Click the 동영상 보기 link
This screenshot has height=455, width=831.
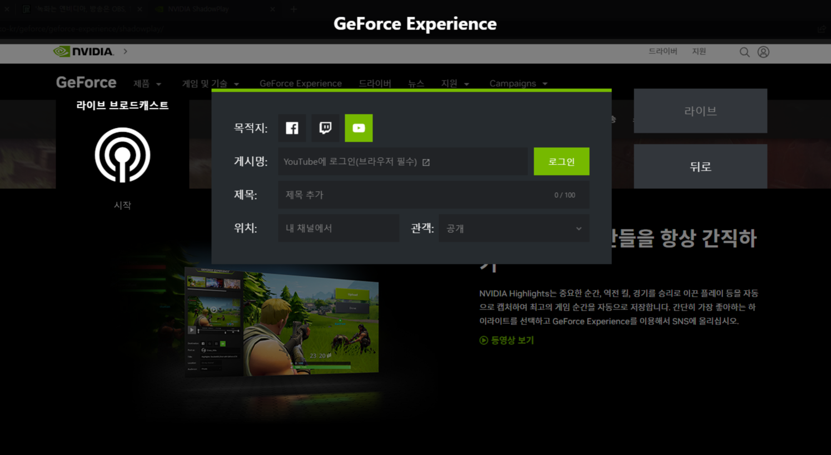click(x=512, y=340)
